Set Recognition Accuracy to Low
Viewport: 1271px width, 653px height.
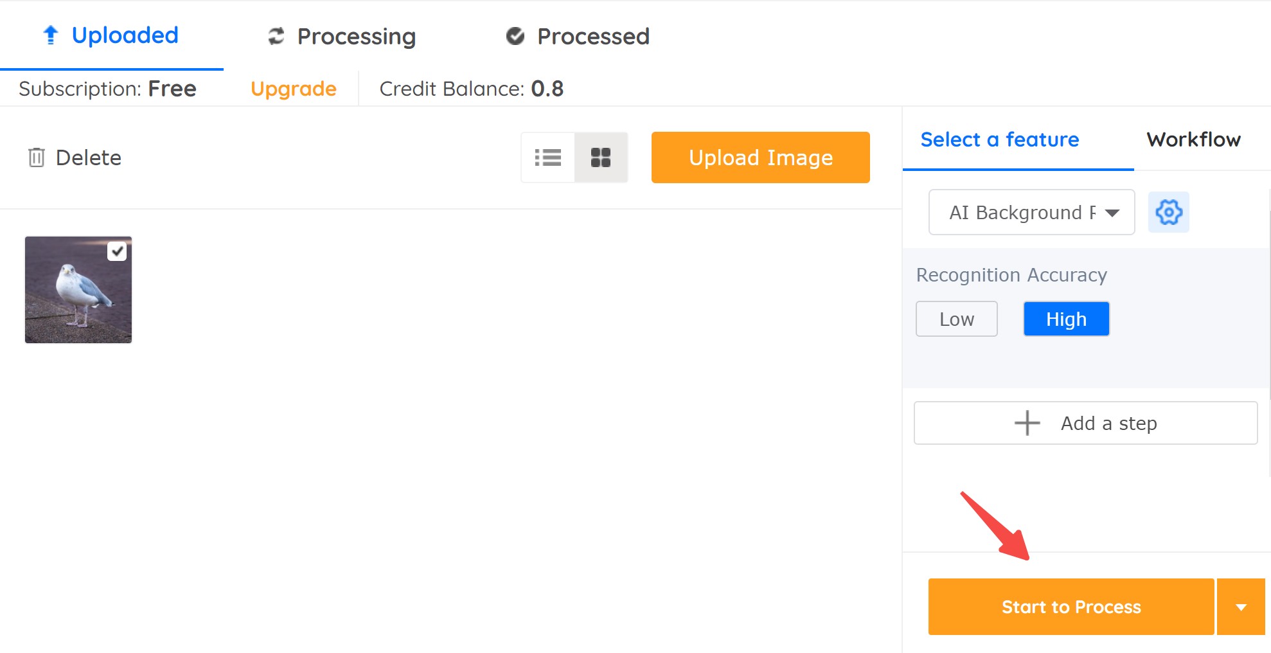click(957, 319)
